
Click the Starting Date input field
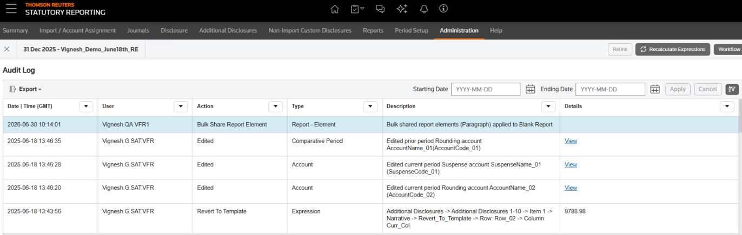pos(486,89)
